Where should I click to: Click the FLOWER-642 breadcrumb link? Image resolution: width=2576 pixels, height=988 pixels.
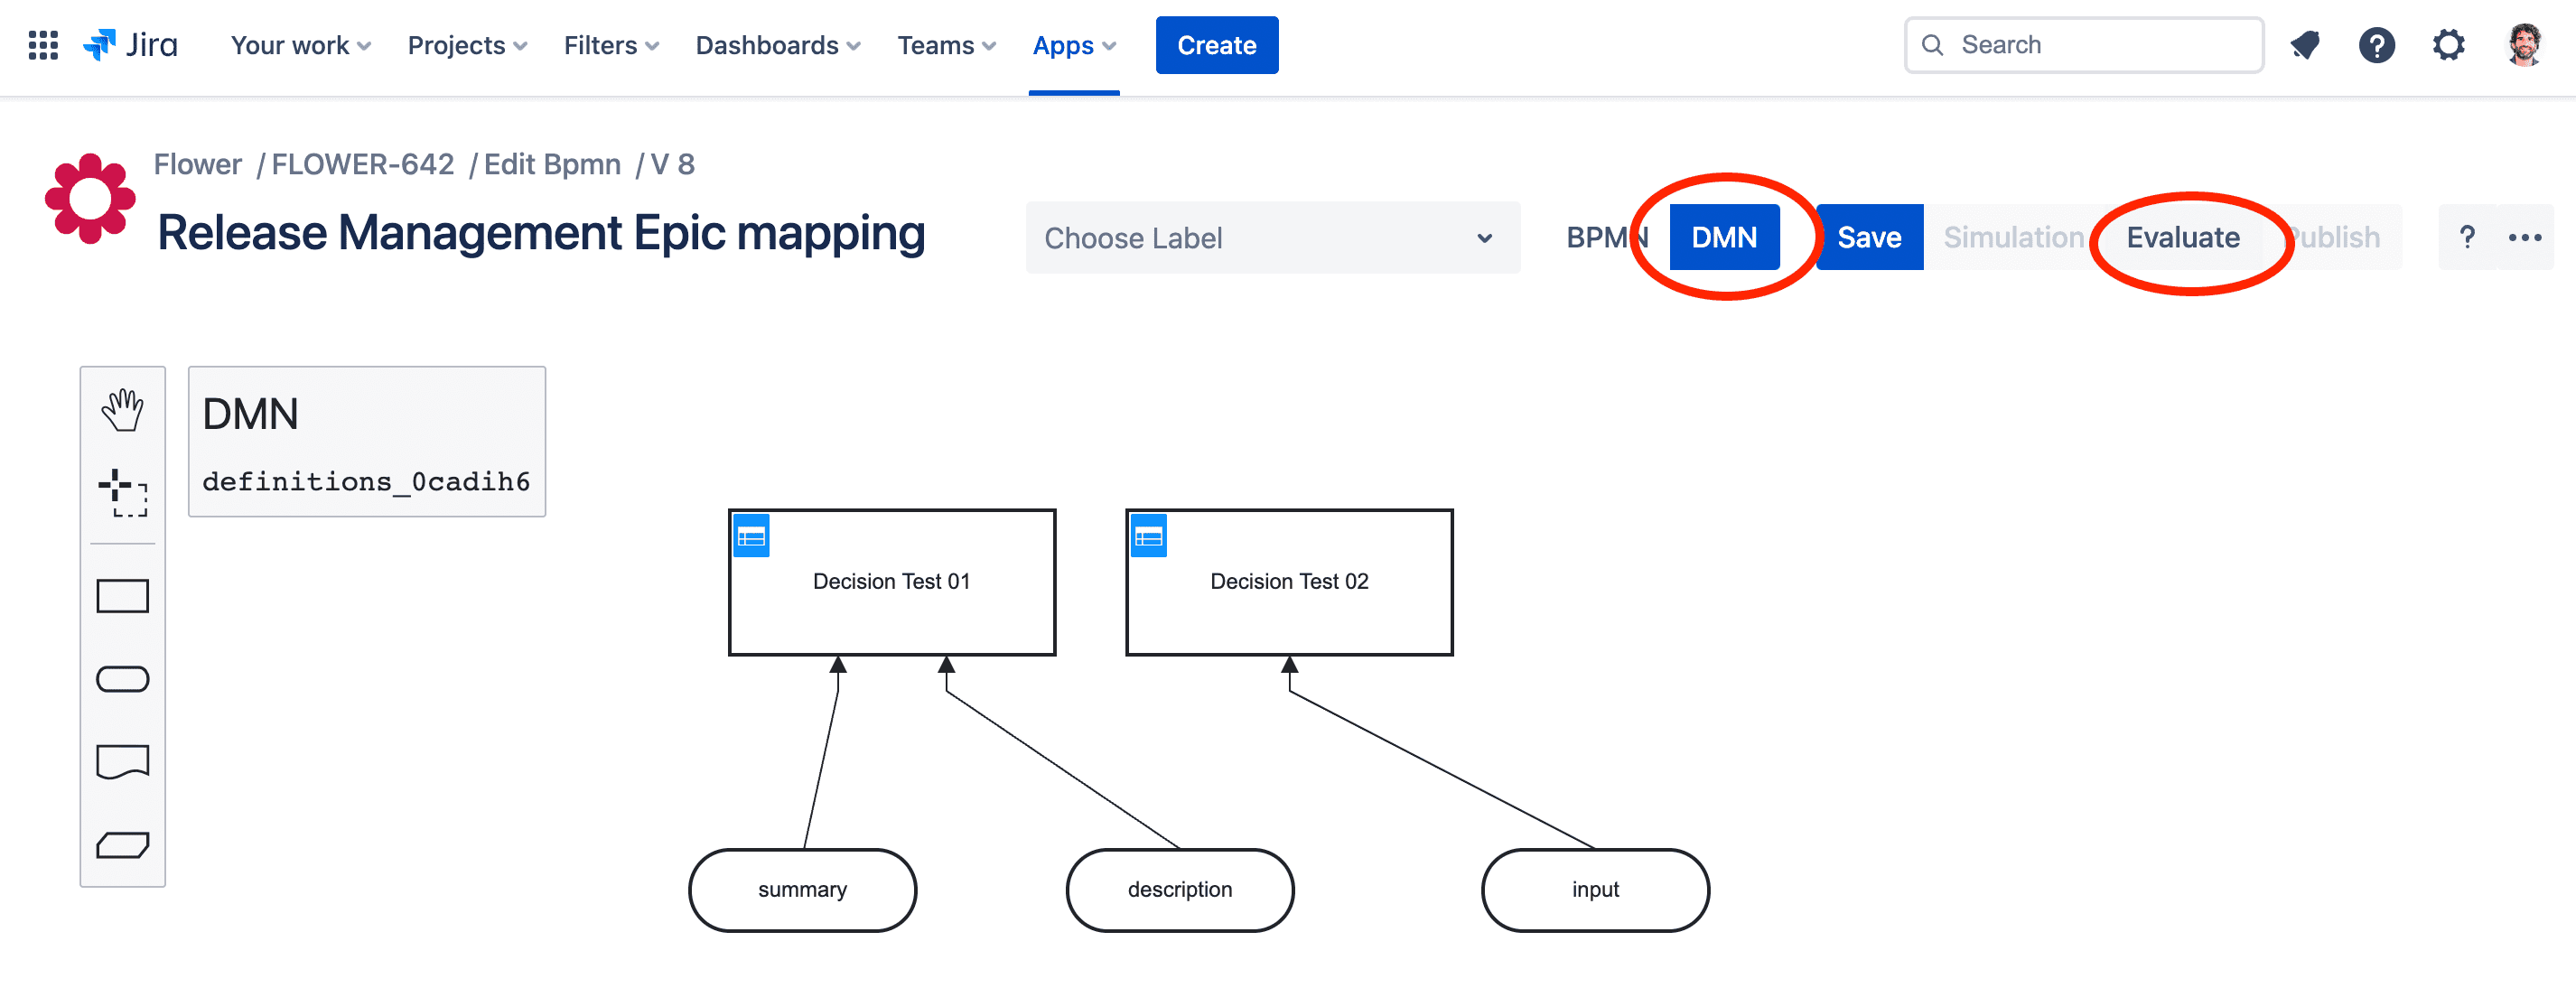pos(362,164)
